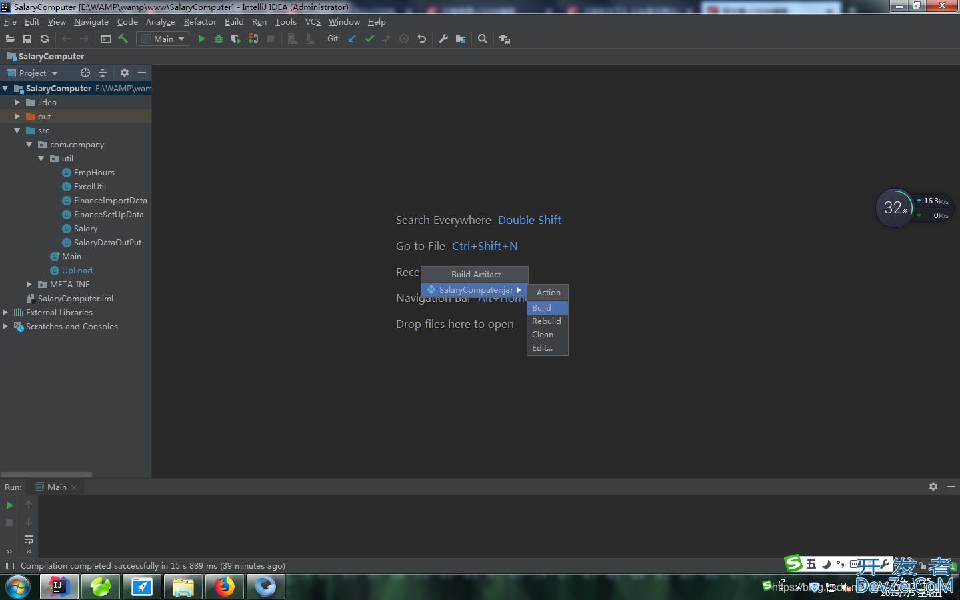Collapse the SalaryComputer root node arrow
Image resolution: width=960 pixels, height=600 pixels.
click(5, 88)
